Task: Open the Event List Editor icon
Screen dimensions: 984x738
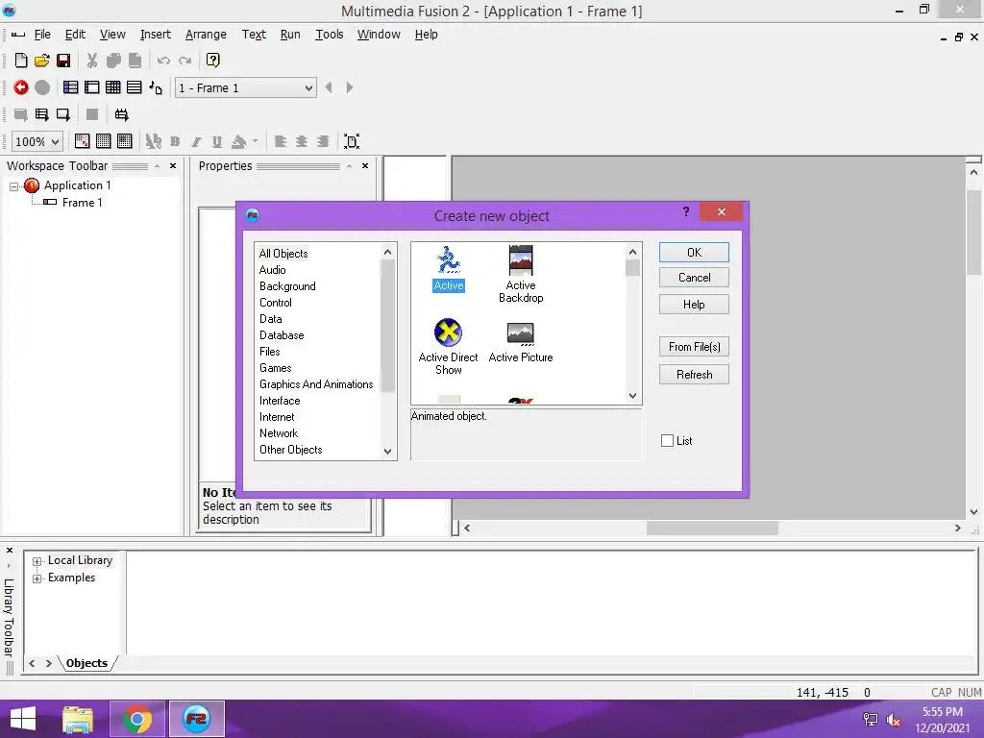Action: pos(135,87)
